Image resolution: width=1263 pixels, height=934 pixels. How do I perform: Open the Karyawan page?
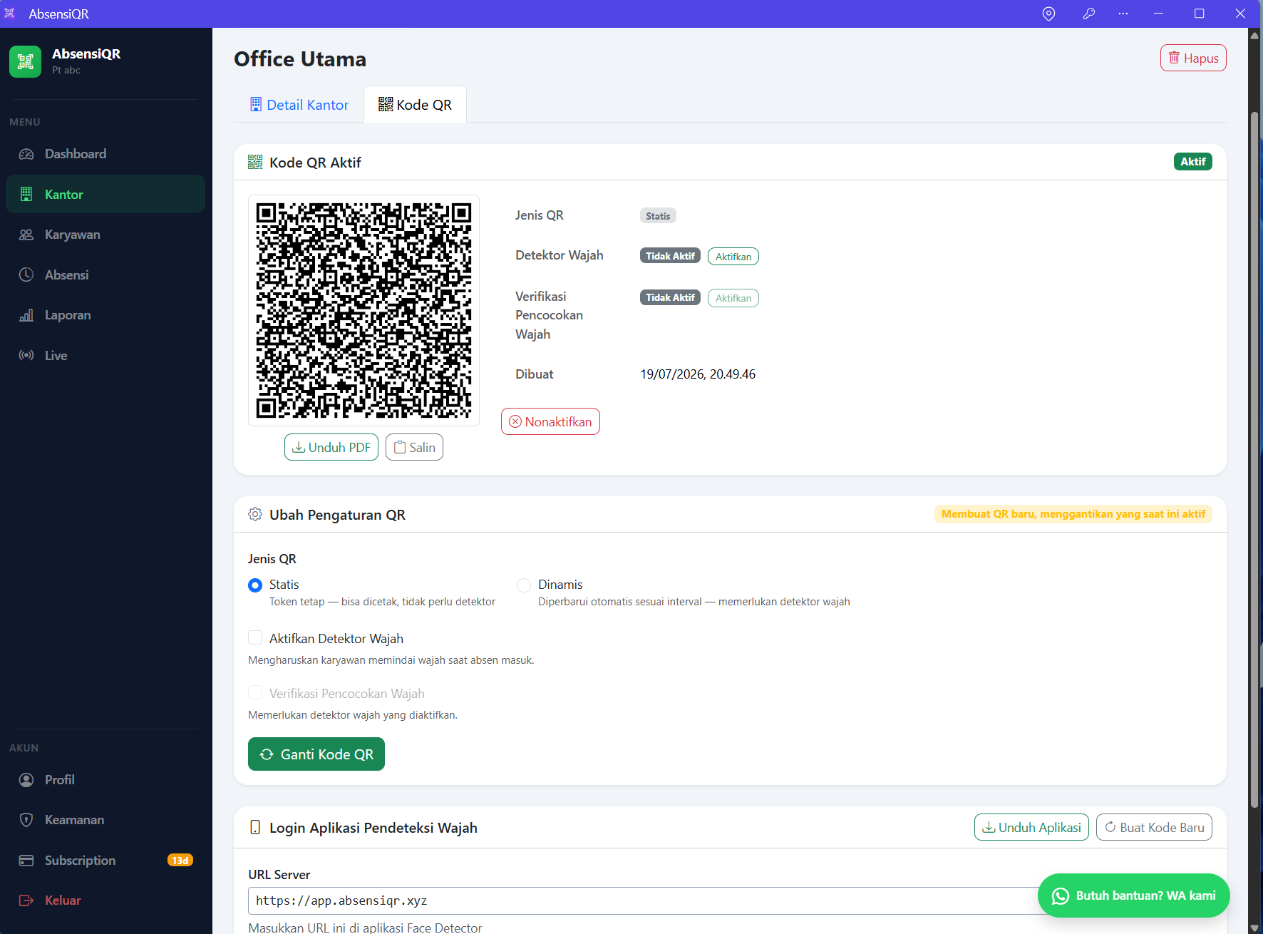(x=105, y=235)
